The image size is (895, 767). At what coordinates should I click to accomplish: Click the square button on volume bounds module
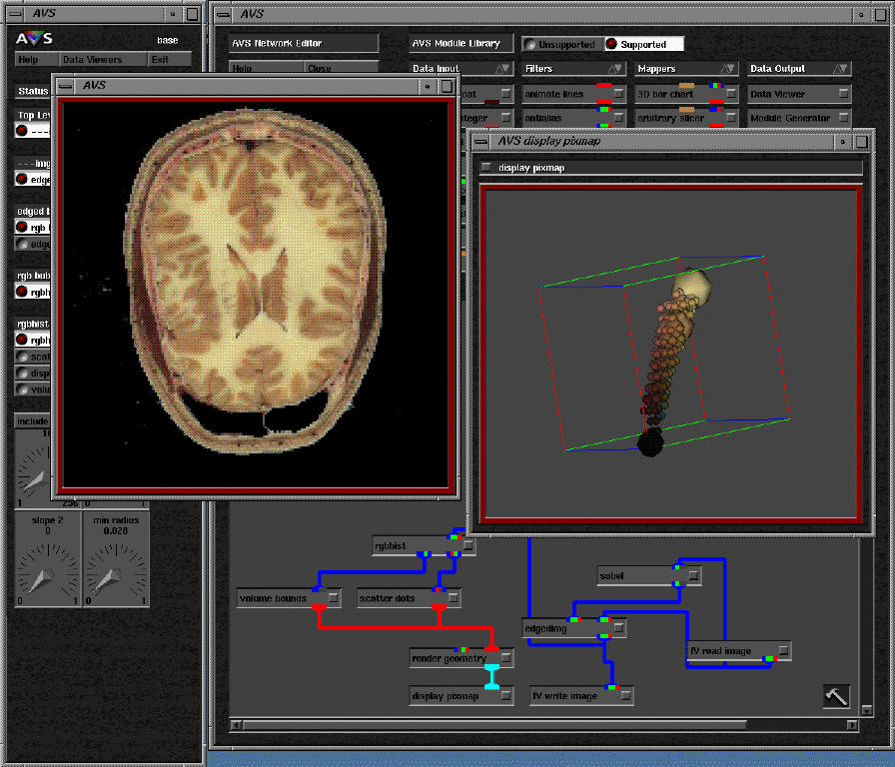point(334,598)
